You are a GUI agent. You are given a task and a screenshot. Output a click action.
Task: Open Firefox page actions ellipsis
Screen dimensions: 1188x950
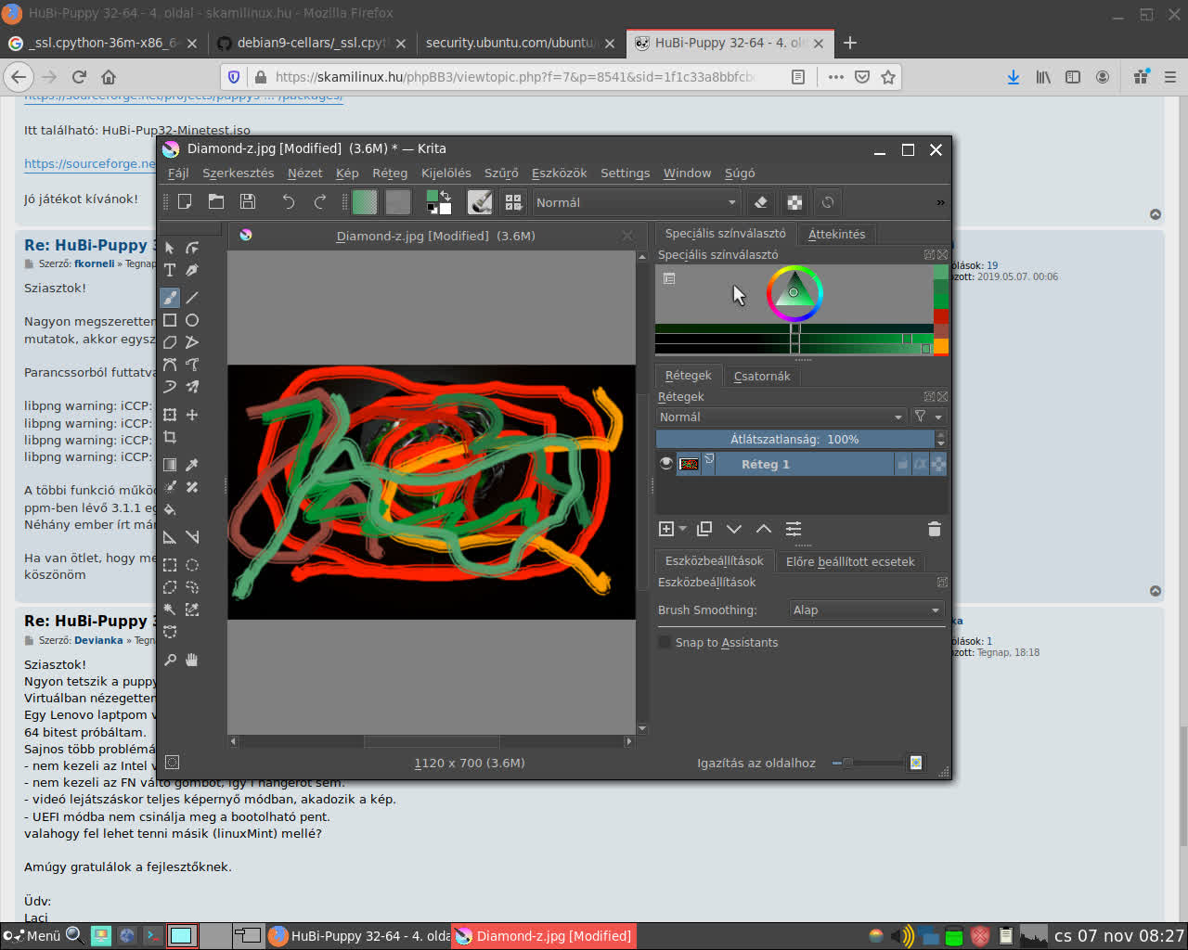tap(836, 77)
